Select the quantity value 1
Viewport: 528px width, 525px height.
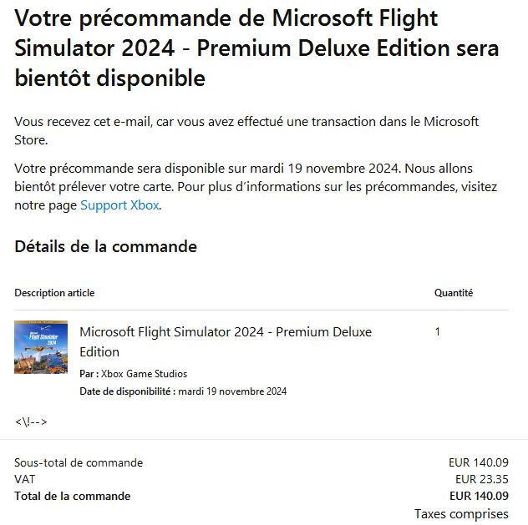[x=438, y=332]
